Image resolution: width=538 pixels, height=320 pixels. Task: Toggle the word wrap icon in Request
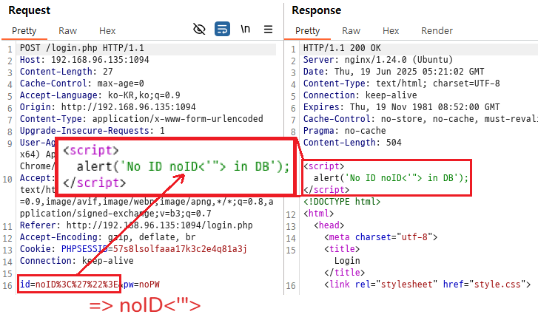[222, 29]
